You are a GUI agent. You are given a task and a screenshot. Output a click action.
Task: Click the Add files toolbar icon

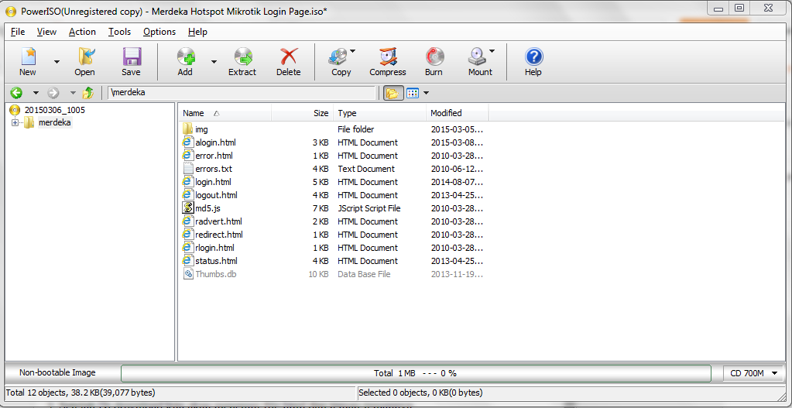coord(185,57)
